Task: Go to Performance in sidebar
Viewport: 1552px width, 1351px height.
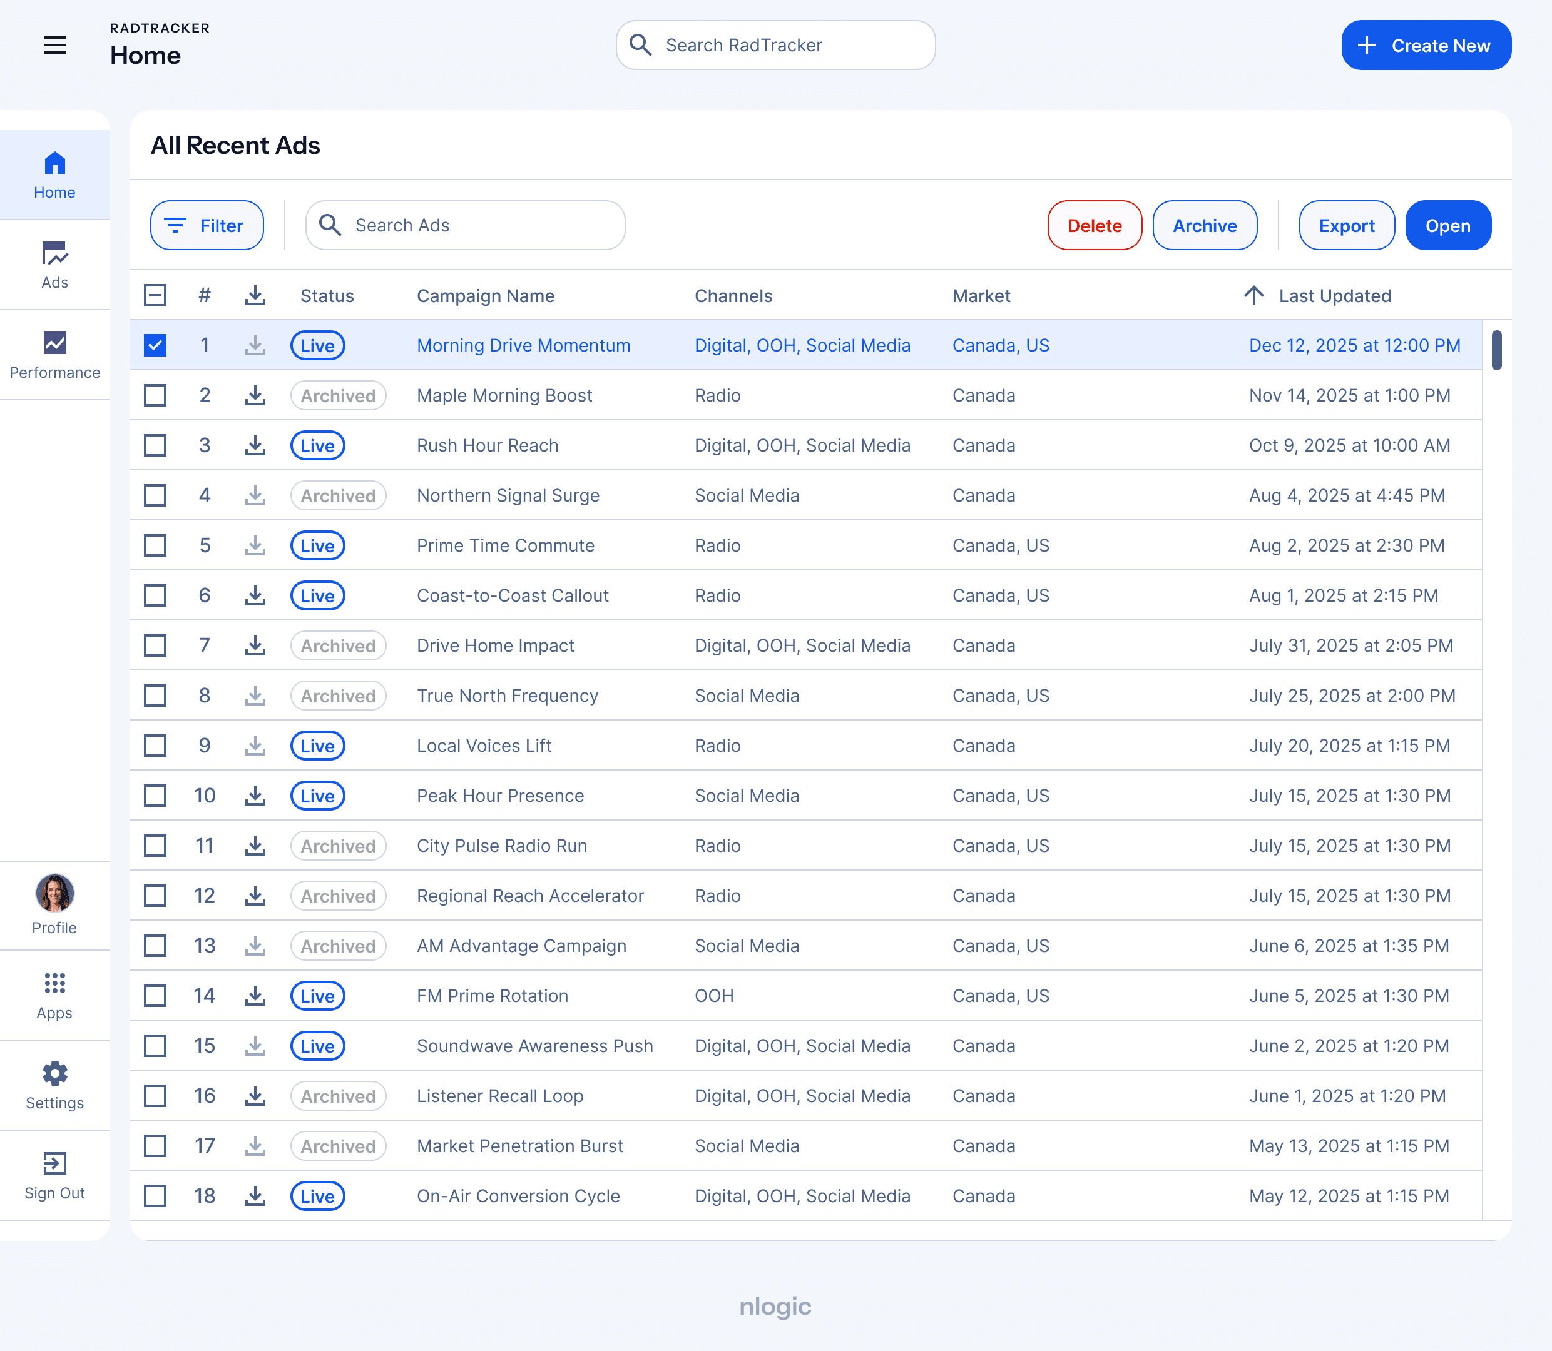Action: [x=54, y=355]
